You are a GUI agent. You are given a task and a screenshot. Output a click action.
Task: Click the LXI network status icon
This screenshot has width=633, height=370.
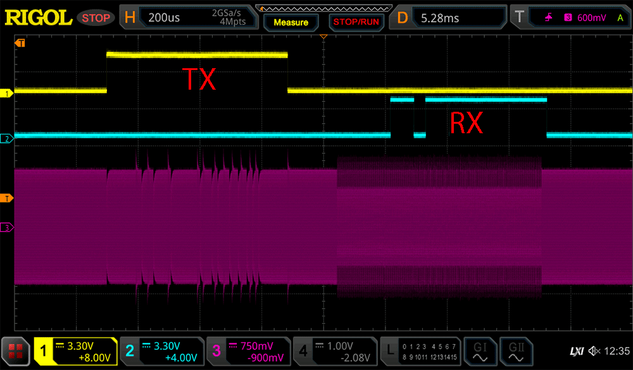(576, 351)
